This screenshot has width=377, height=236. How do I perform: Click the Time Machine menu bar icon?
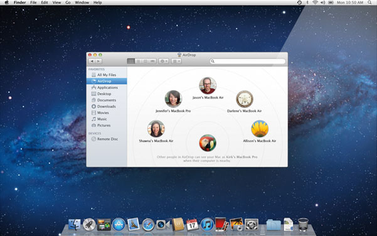coord(299,3)
